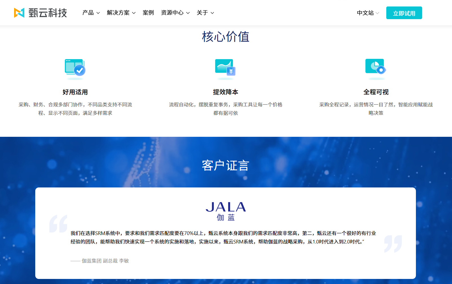
Task: Click the 客户证言 section title
Action: click(226, 166)
